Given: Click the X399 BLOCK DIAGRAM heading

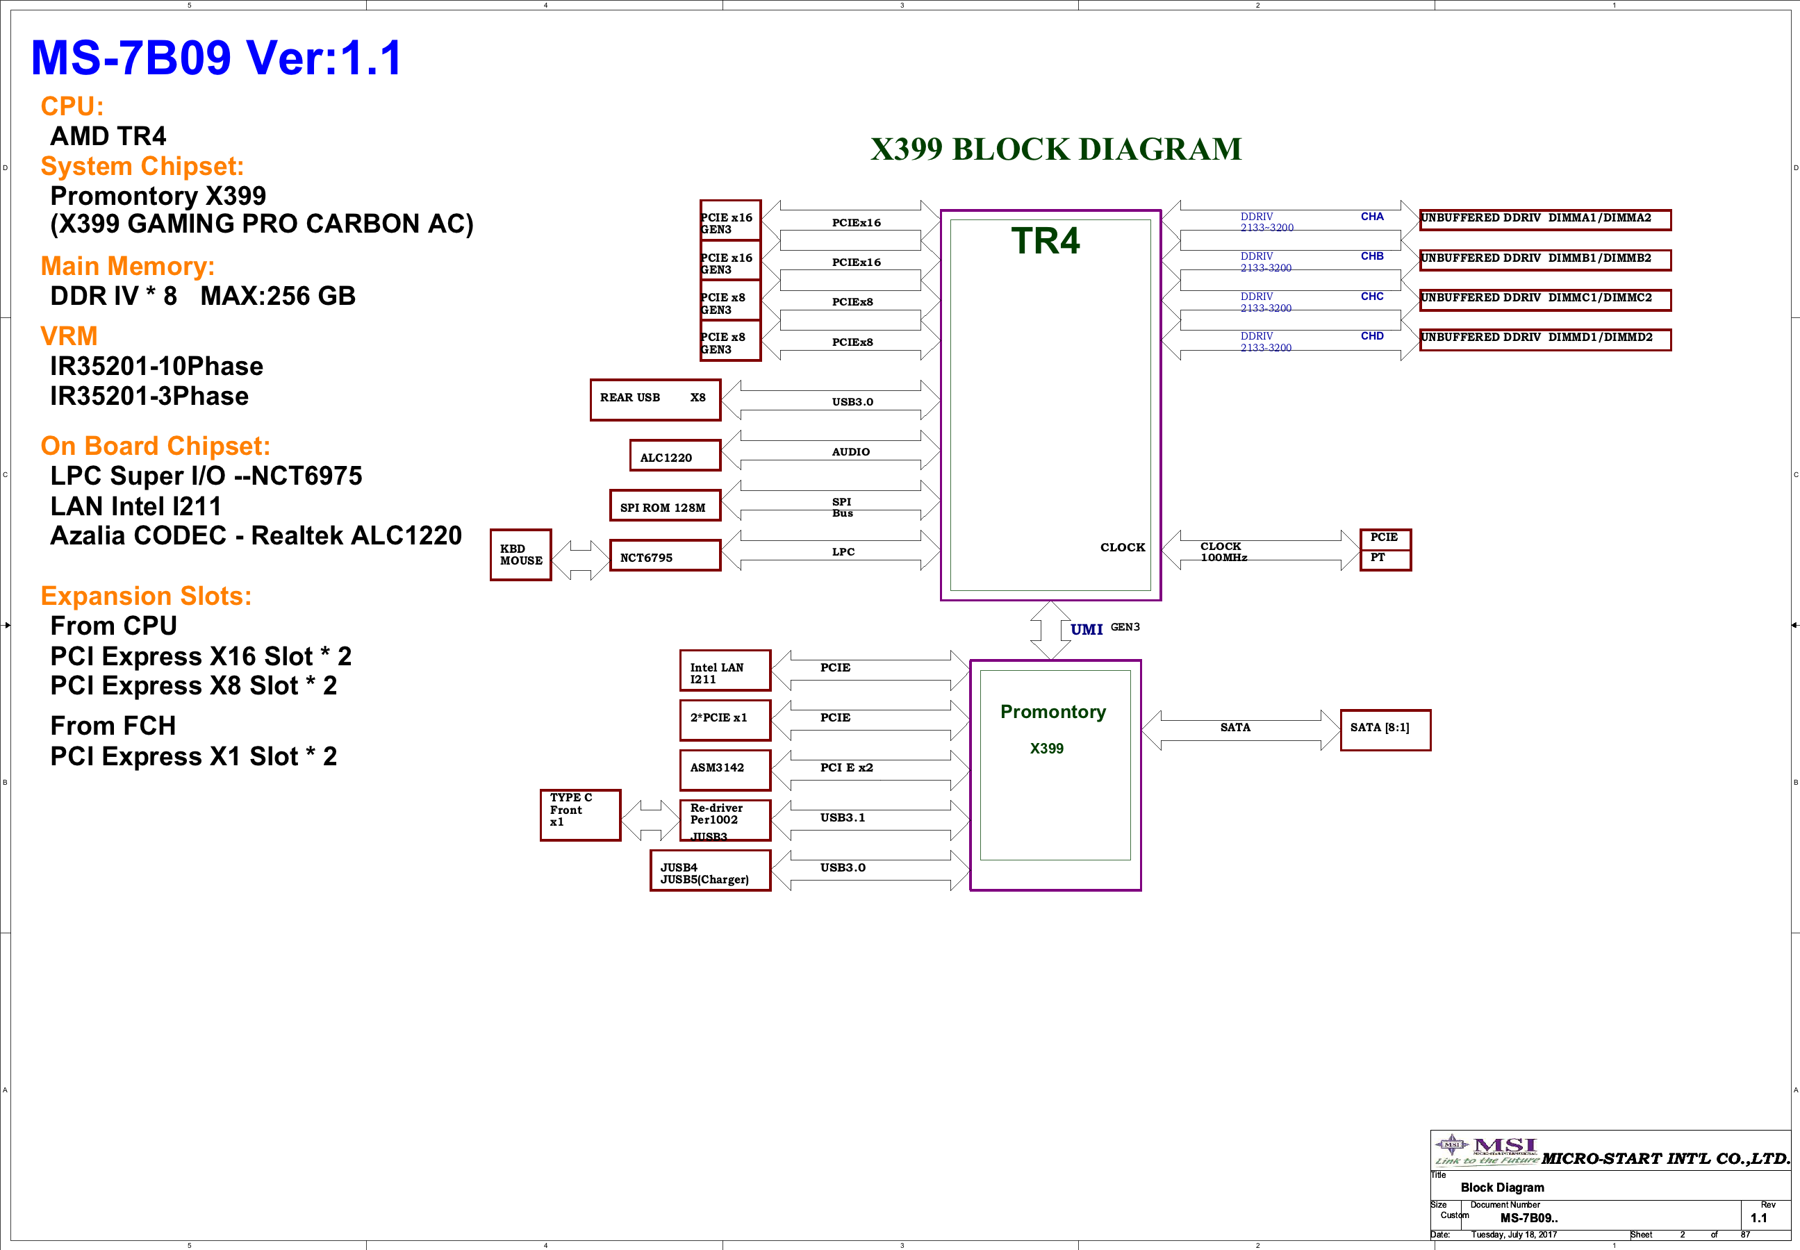Looking at the screenshot, I should tap(1056, 149).
